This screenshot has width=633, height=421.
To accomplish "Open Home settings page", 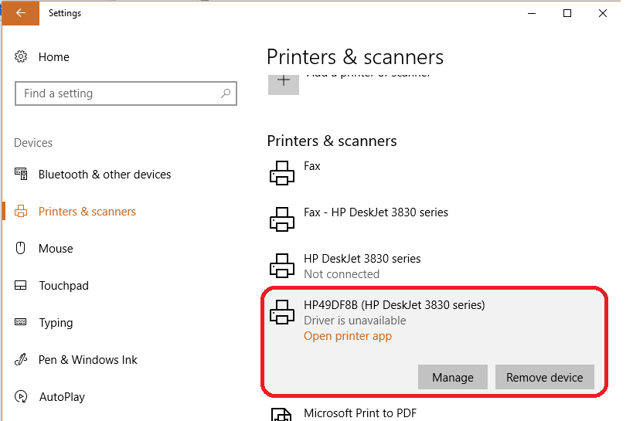I will (53, 57).
